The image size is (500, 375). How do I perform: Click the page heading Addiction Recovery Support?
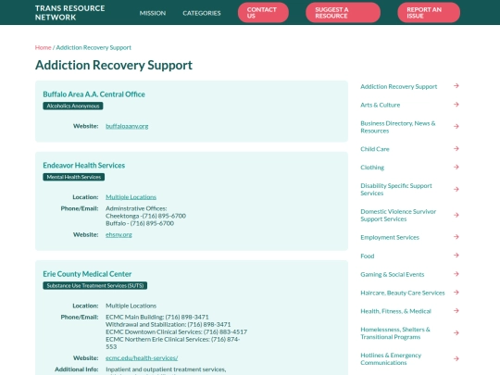pyautogui.click(x=114, y=65)
